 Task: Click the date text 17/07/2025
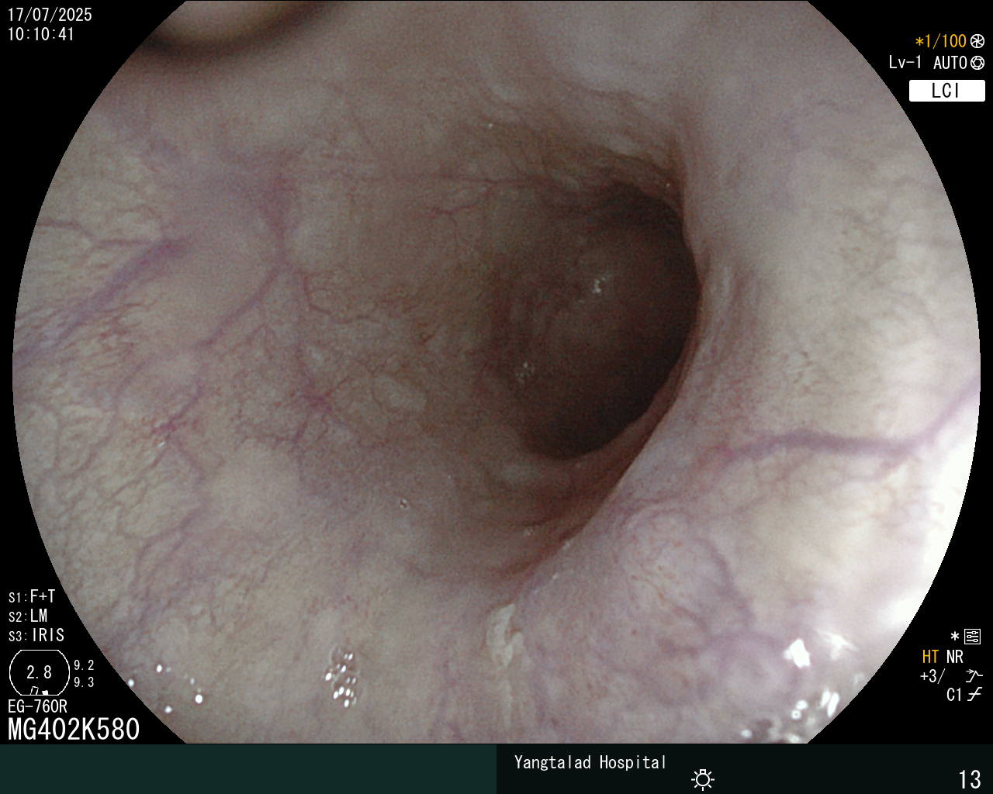50,15
